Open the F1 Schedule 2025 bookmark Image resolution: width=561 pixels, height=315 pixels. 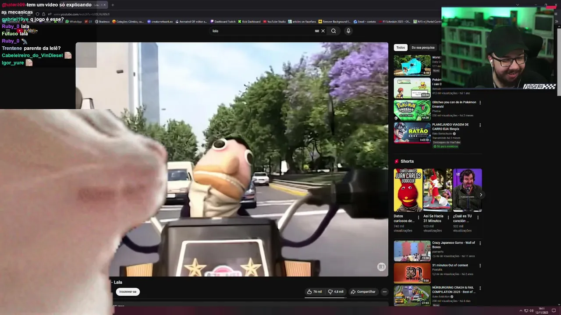point(394,21)
